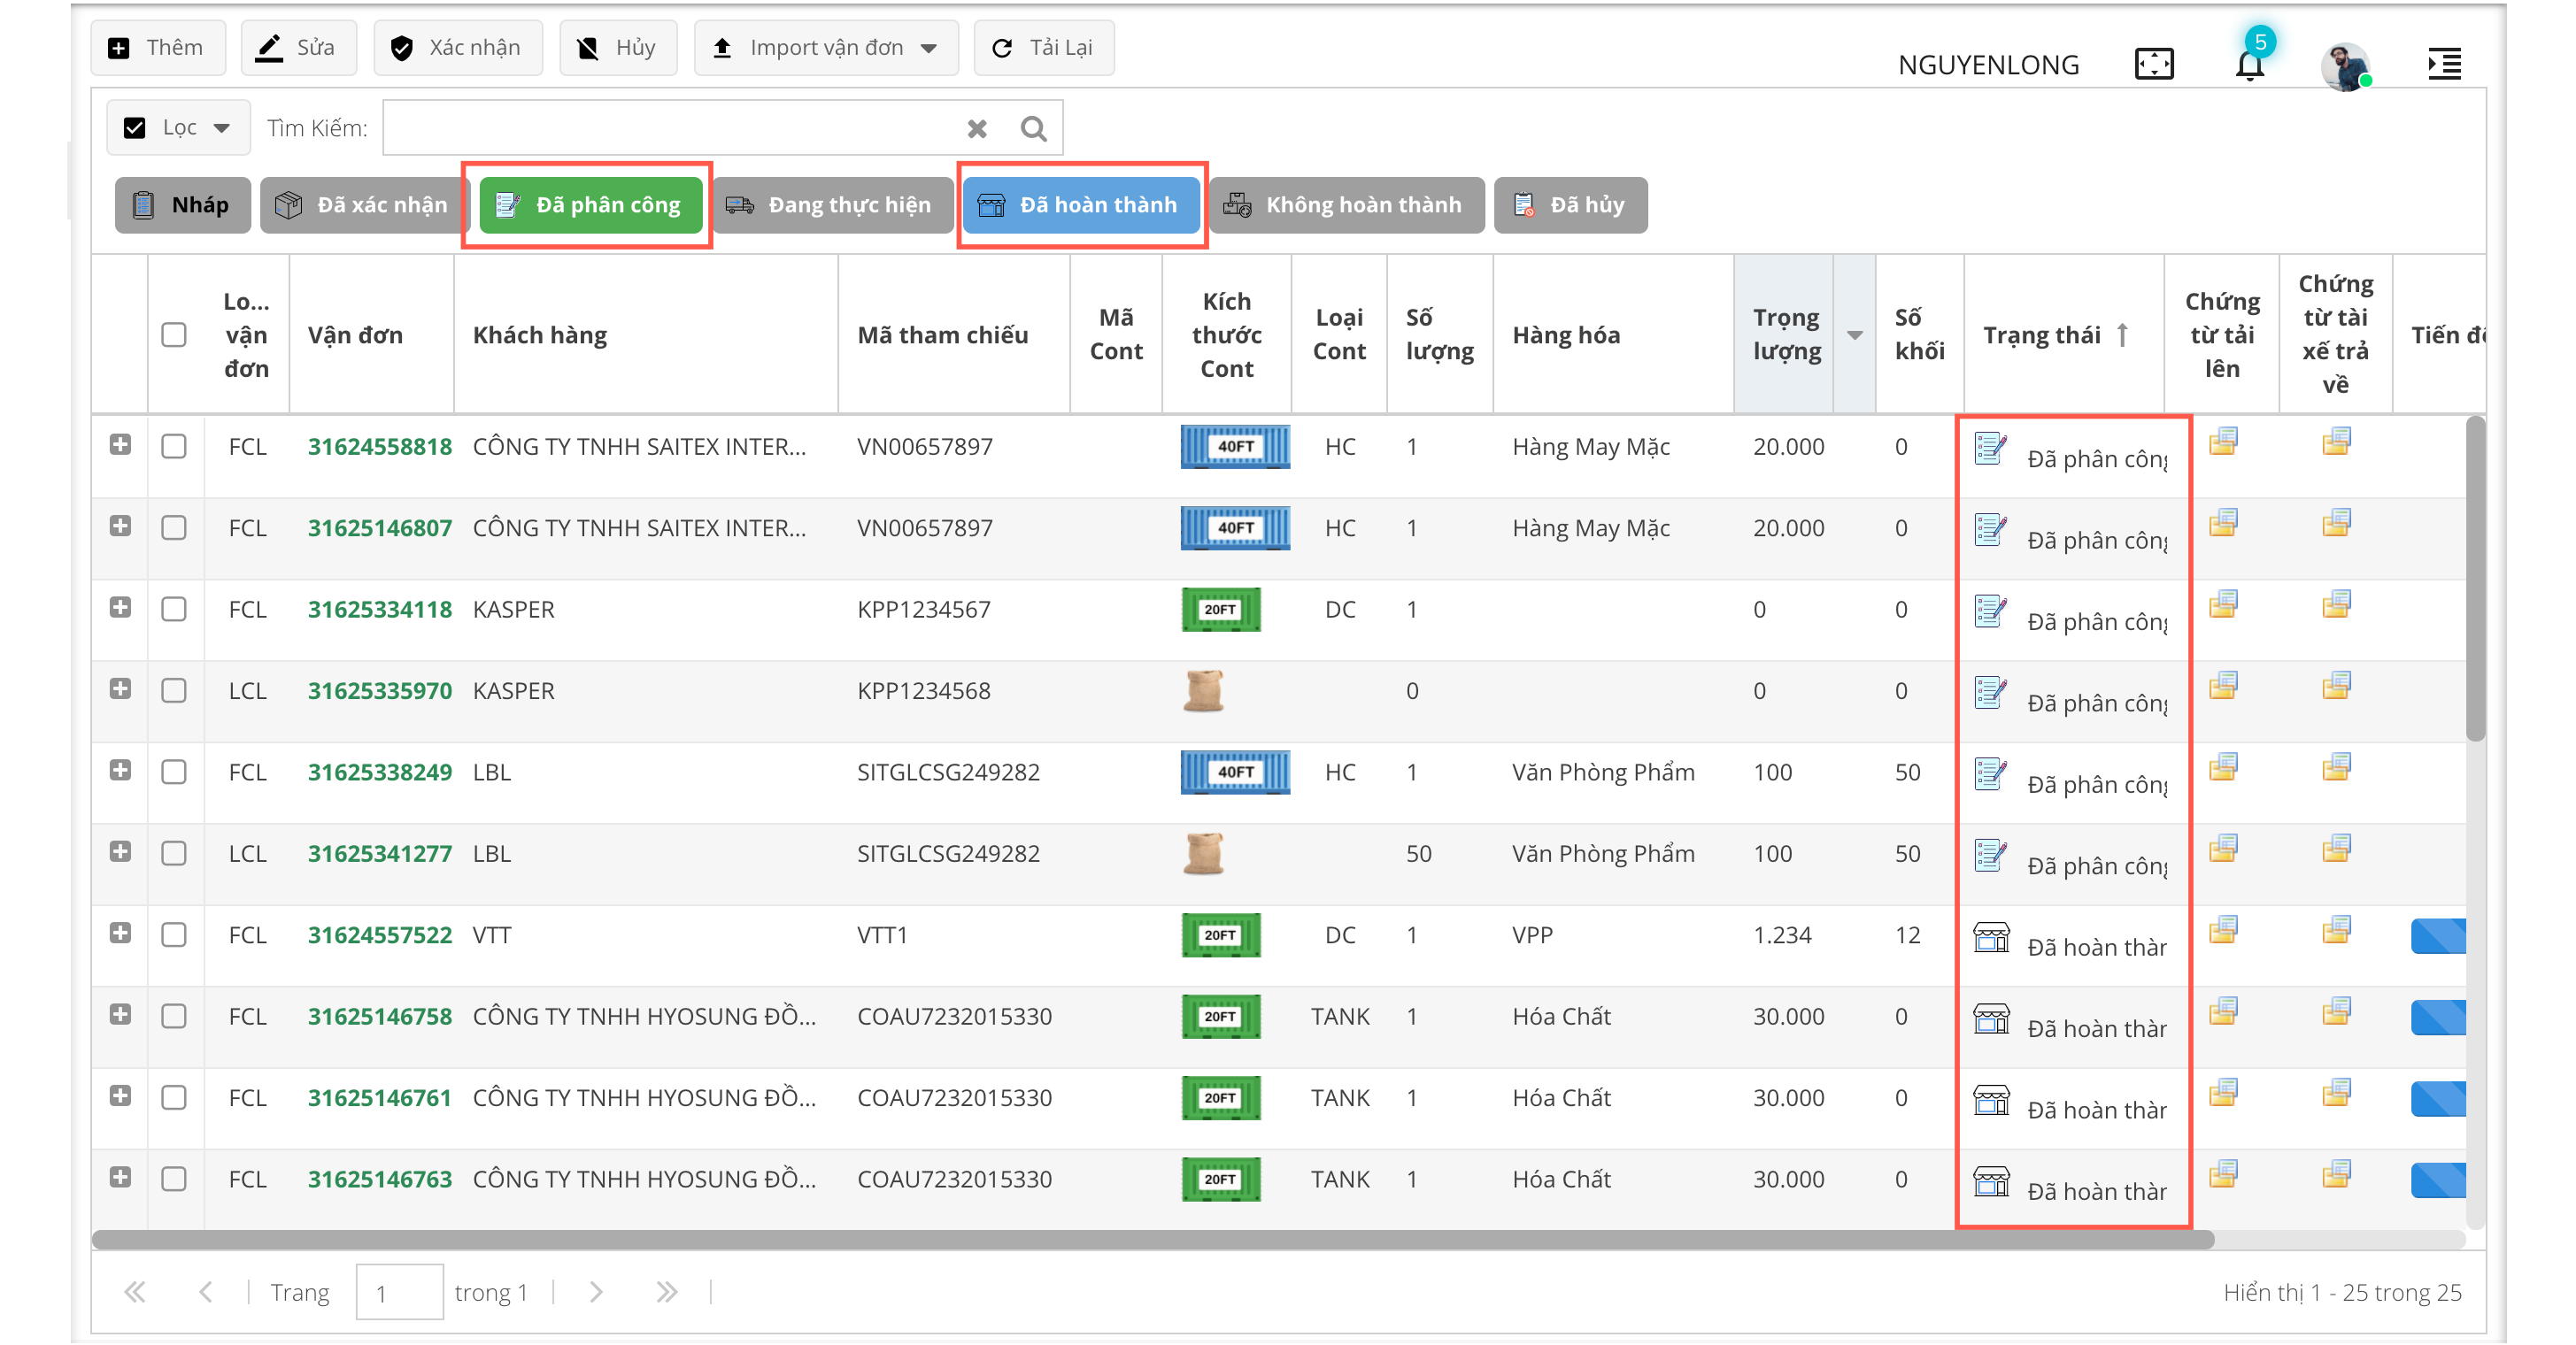Viewport: 2576px width, 1345px height.
Task: Open driver-returned documents icon for KPP1234567 row
Action: click(x=2336, y=603)
